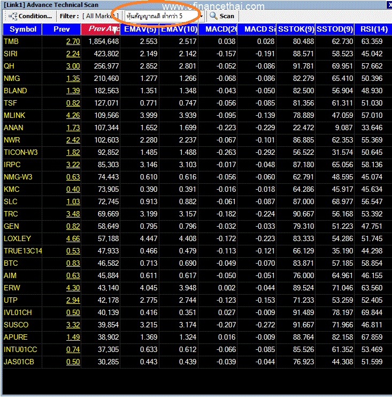
Task: Select the QH symbol
Action: (9, 66)
